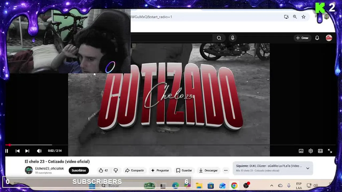Expand the Siguiente mix playlist chevron

[x=308, y=168]
